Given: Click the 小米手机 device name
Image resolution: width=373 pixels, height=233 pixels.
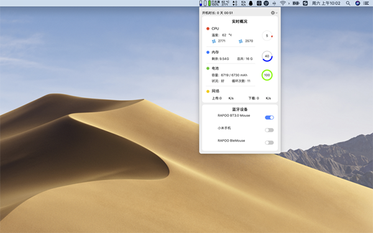Looking at the screenshot, I should tap(224, 128).
